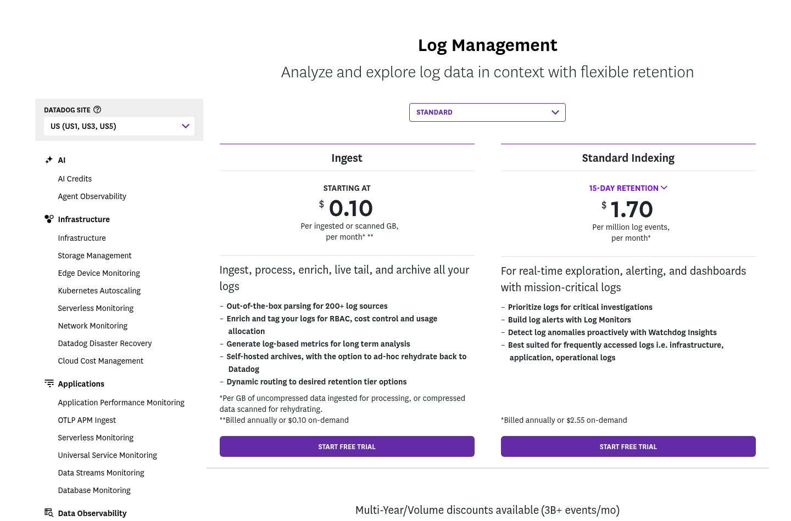Click the Data Observability section icon
Image resolution: width=791 pixels, height=521 pixels.
pyautogui.click(x=49, y=513)
